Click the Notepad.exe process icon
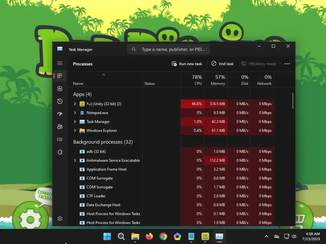 pos(82,113)
